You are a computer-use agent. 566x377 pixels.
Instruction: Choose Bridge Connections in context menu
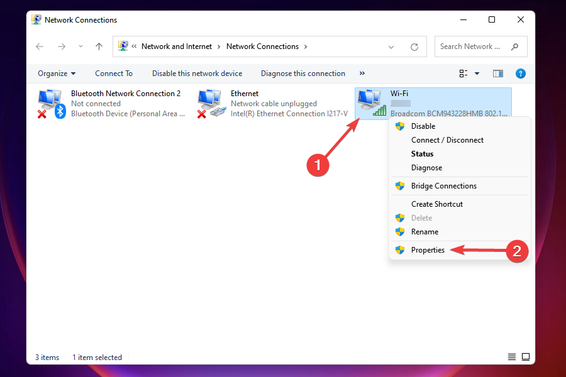[460, 186]
